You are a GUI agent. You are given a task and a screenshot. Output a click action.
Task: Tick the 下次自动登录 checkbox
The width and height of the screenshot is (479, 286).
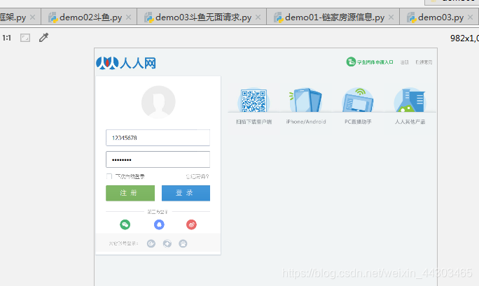(109, 176)
